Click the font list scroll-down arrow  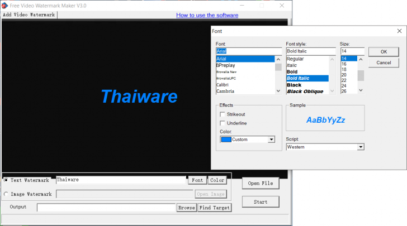click(x=278, y=91)
